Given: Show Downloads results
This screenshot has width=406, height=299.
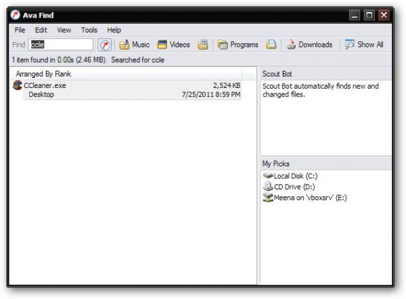Looking at the screenshot, I should [x=310, y=45].
